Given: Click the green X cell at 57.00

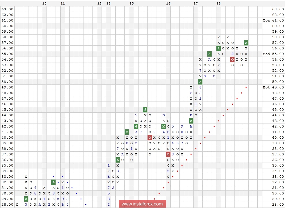Looking at the screenshot, I should (x=246, y=43).
